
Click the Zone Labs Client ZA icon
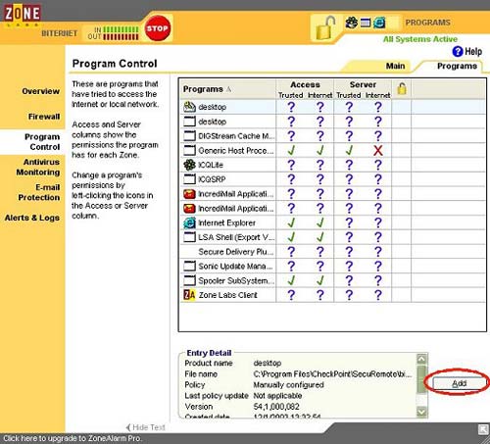point(189,295)
